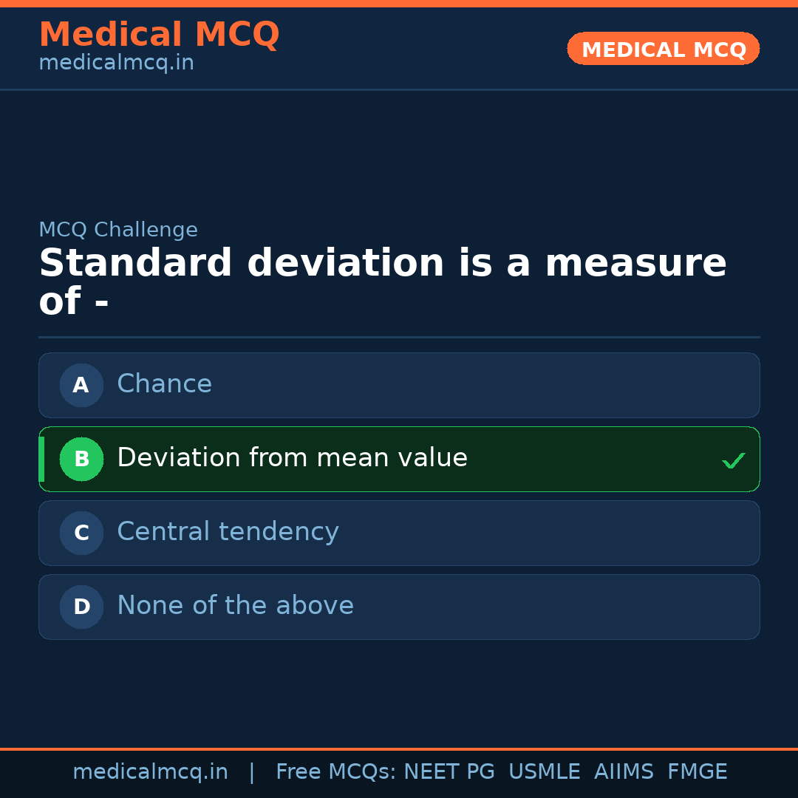Click the medicalmcq.in footer link
The height and width of the screenshot is (798, 798).
[150, 771]
